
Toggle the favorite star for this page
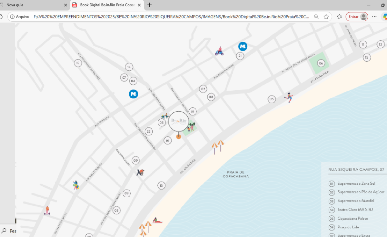click(327, 16)
